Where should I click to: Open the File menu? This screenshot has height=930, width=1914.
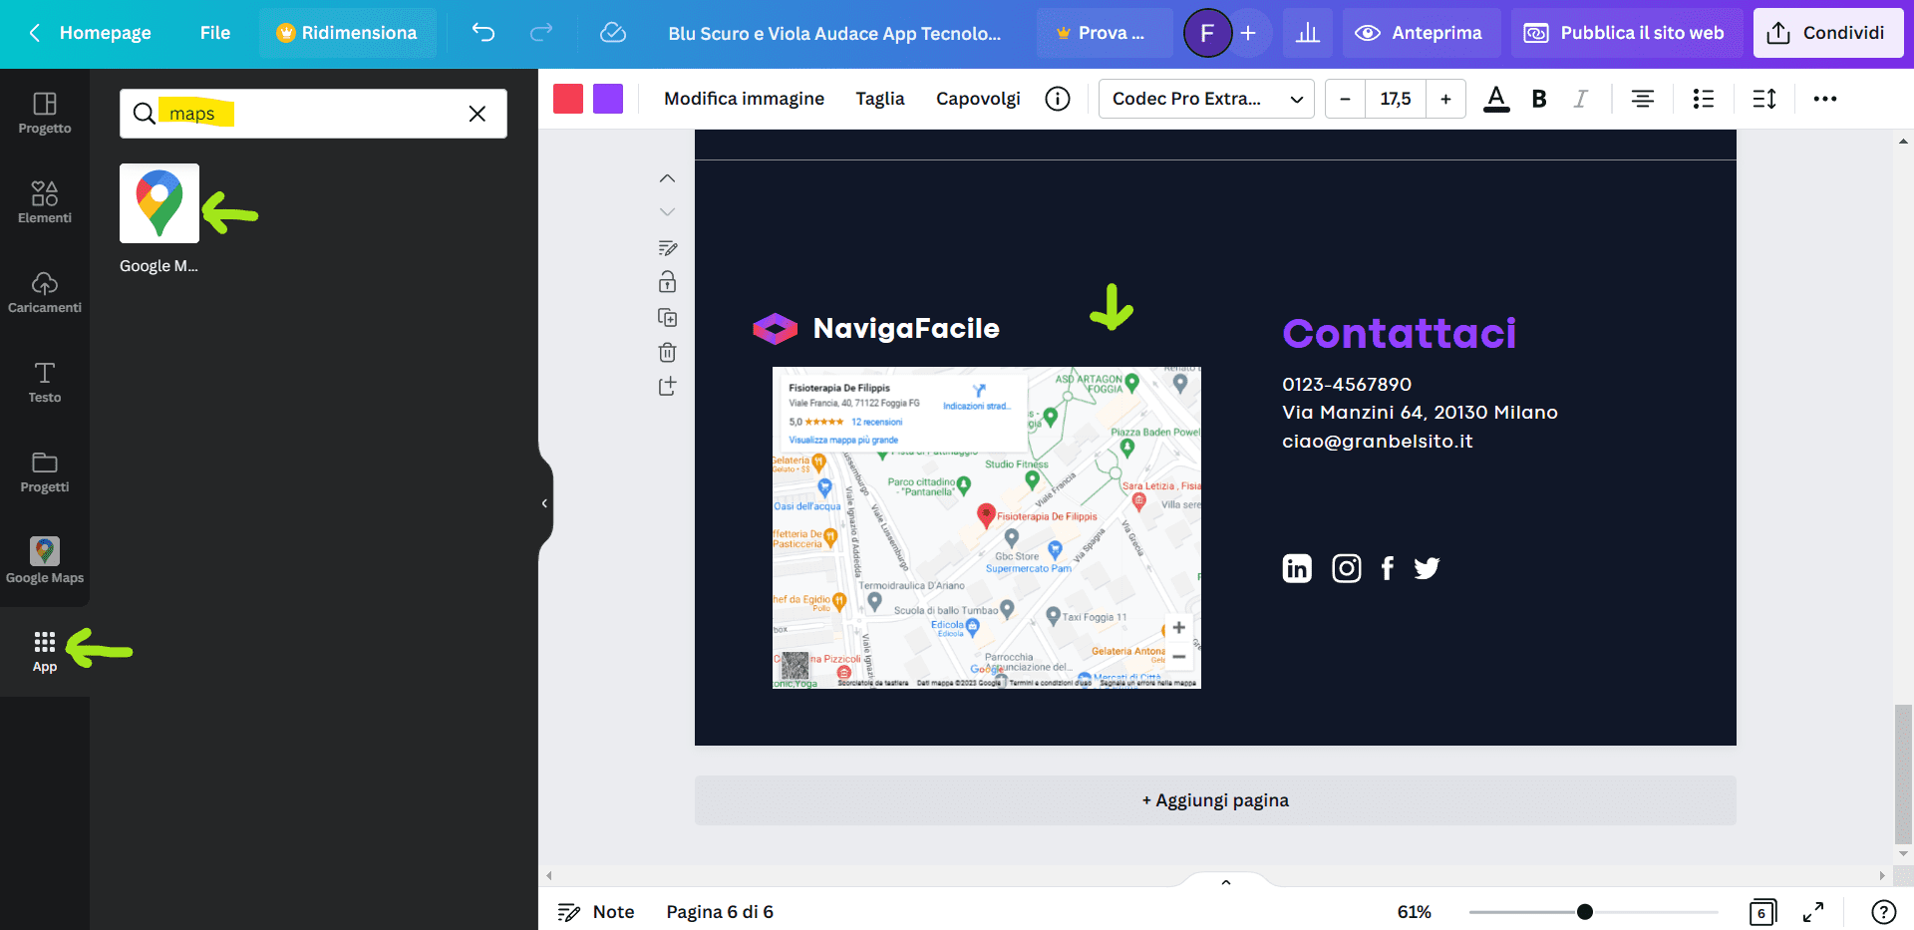click(x=215, y=33)
